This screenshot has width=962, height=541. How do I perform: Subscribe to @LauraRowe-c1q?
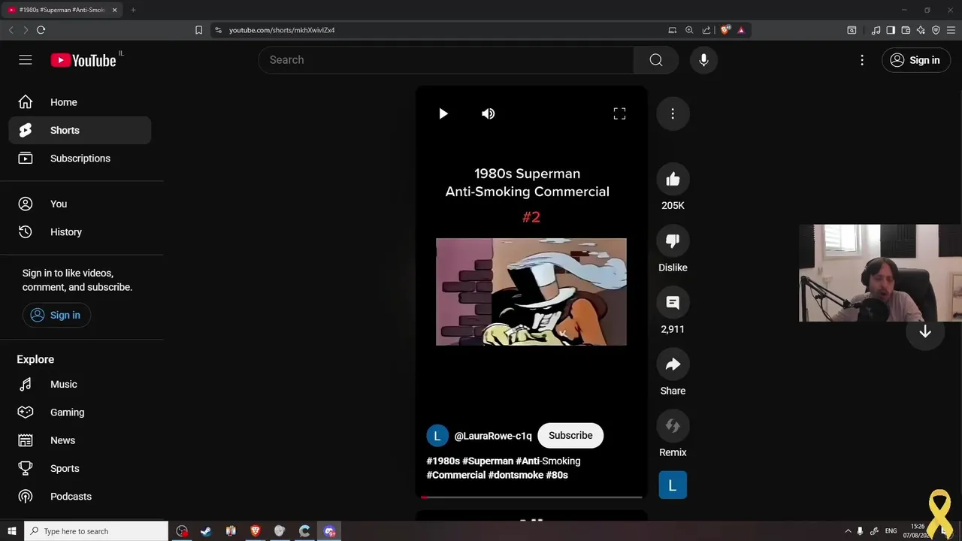pos(570,436)
